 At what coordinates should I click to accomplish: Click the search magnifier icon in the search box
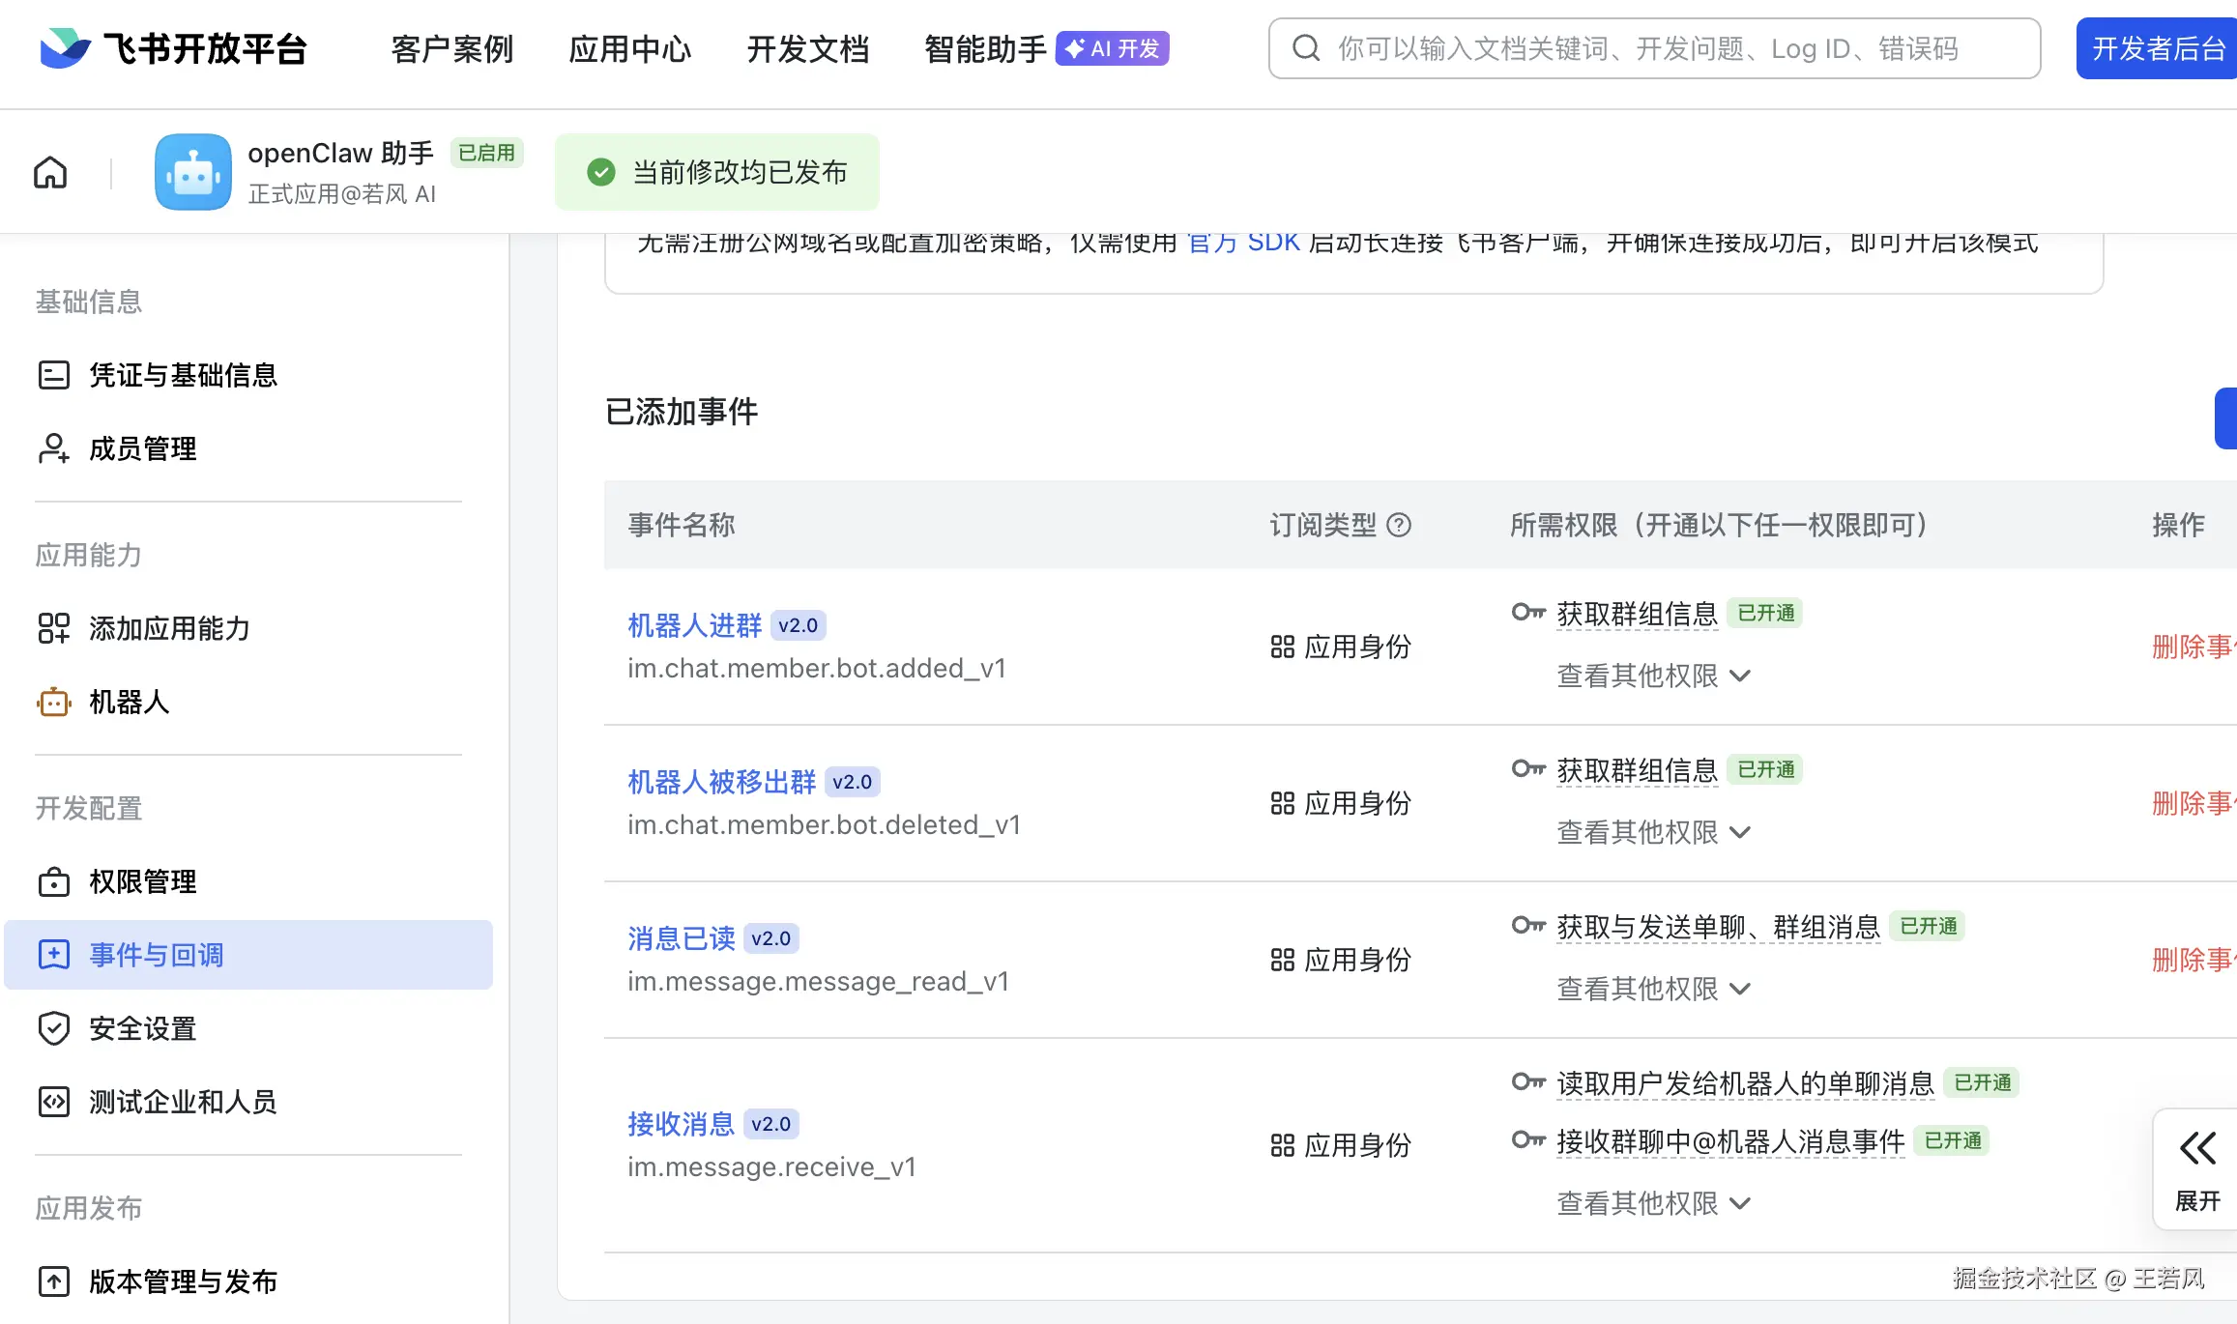(x=1306, y=48)
